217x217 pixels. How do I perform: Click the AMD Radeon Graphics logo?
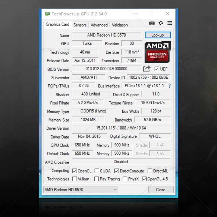click(158, 52)
